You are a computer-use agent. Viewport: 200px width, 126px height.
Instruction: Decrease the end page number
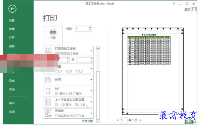click(92, 61)
